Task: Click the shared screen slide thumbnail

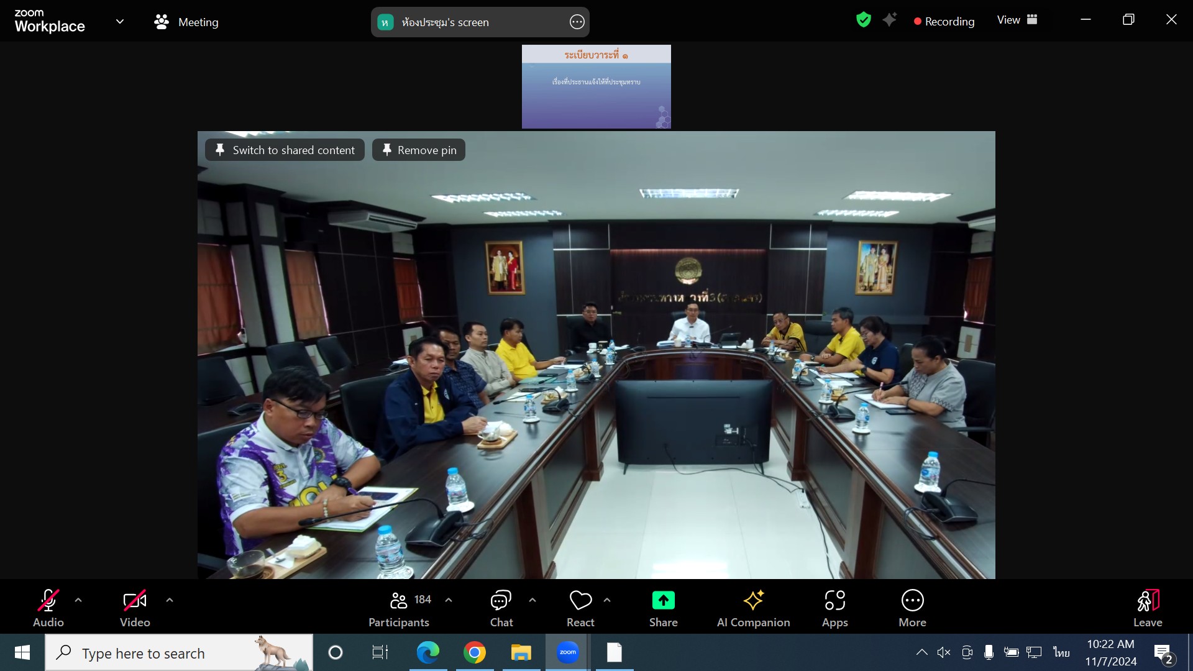Action: coord(596,86)
